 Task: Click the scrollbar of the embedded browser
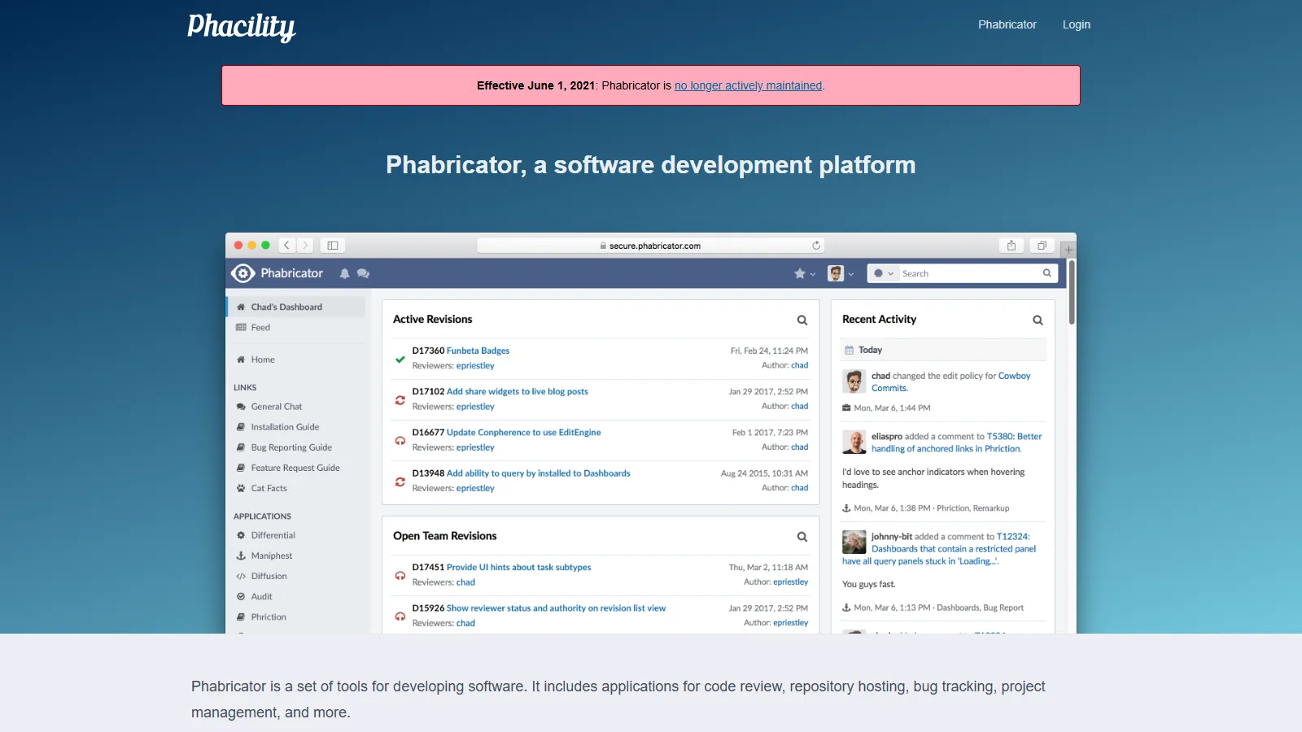[x=1072, y=293]
